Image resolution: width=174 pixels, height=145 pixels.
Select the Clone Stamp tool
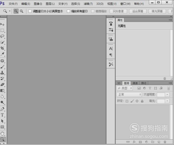click(2, 73)
